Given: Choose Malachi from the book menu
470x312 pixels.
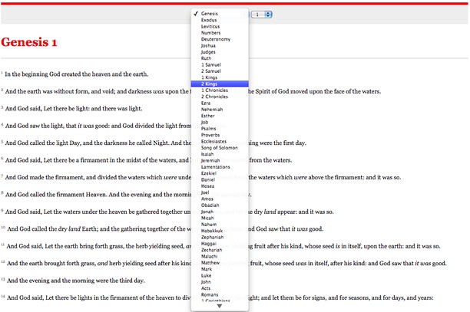Looking at the screenshot, I should [x=220, y=256].
